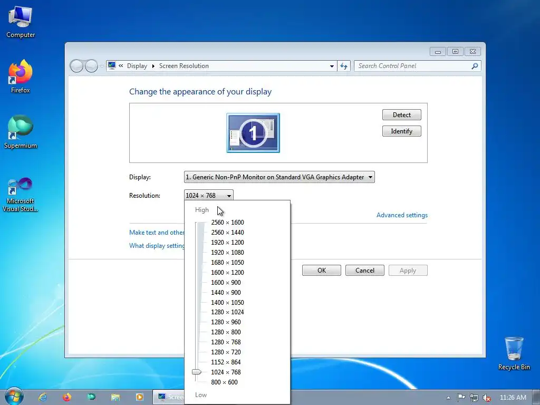Show hidden tray icons arrow
Screen dimensions: 540x405
(448, 398)
